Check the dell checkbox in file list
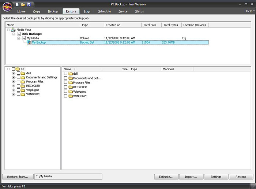 pos(65,74)
